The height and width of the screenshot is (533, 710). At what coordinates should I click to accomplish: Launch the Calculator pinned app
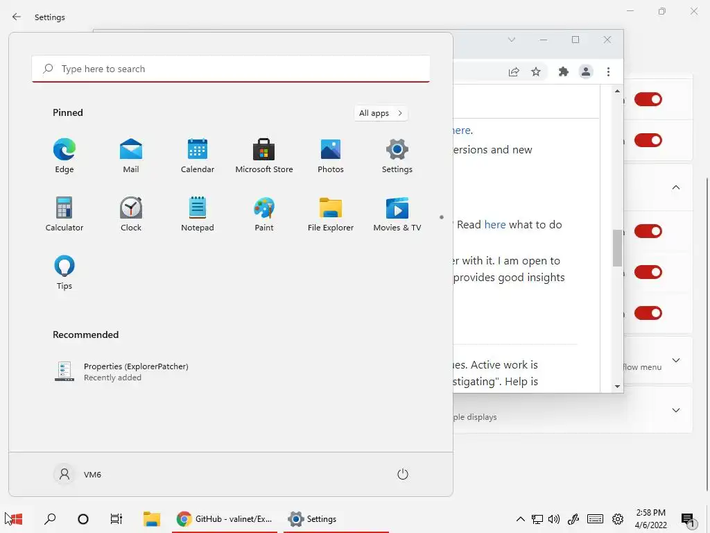[64, 214]
